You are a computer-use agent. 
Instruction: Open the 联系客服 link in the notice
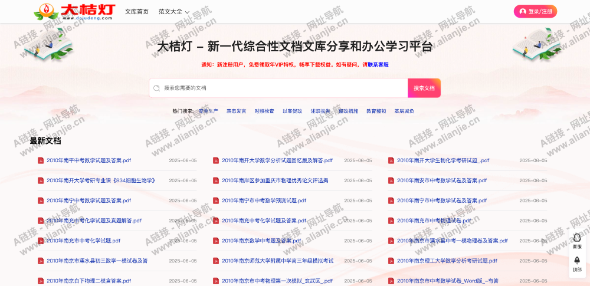(x=378, y=65)
